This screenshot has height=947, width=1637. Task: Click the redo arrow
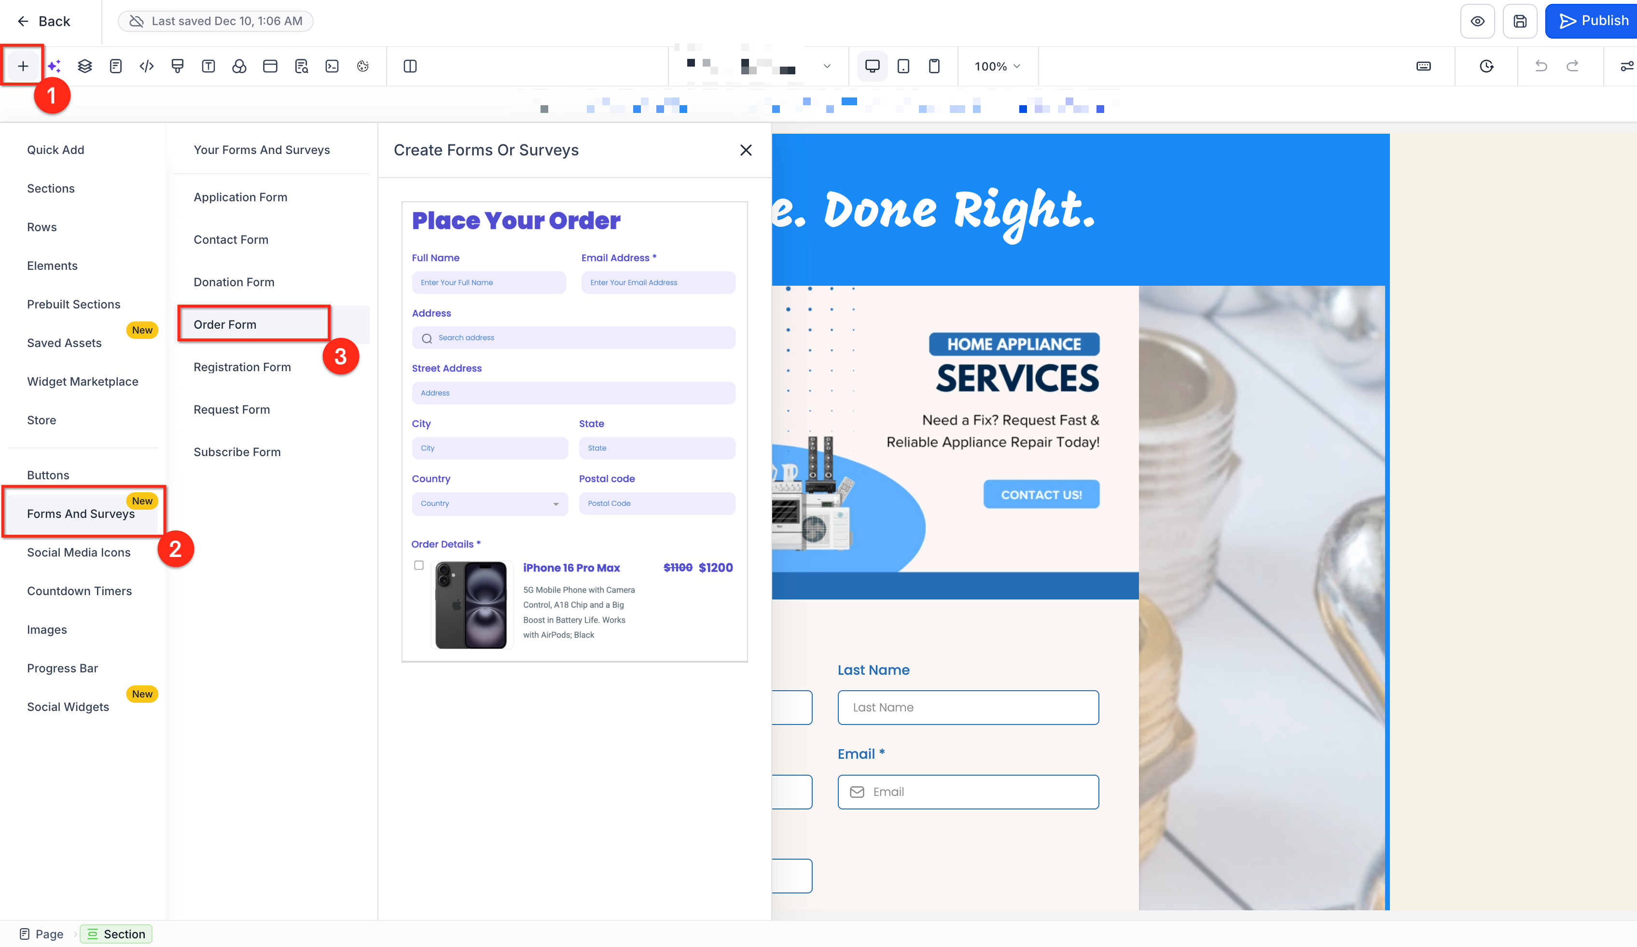coord(1572,66)
